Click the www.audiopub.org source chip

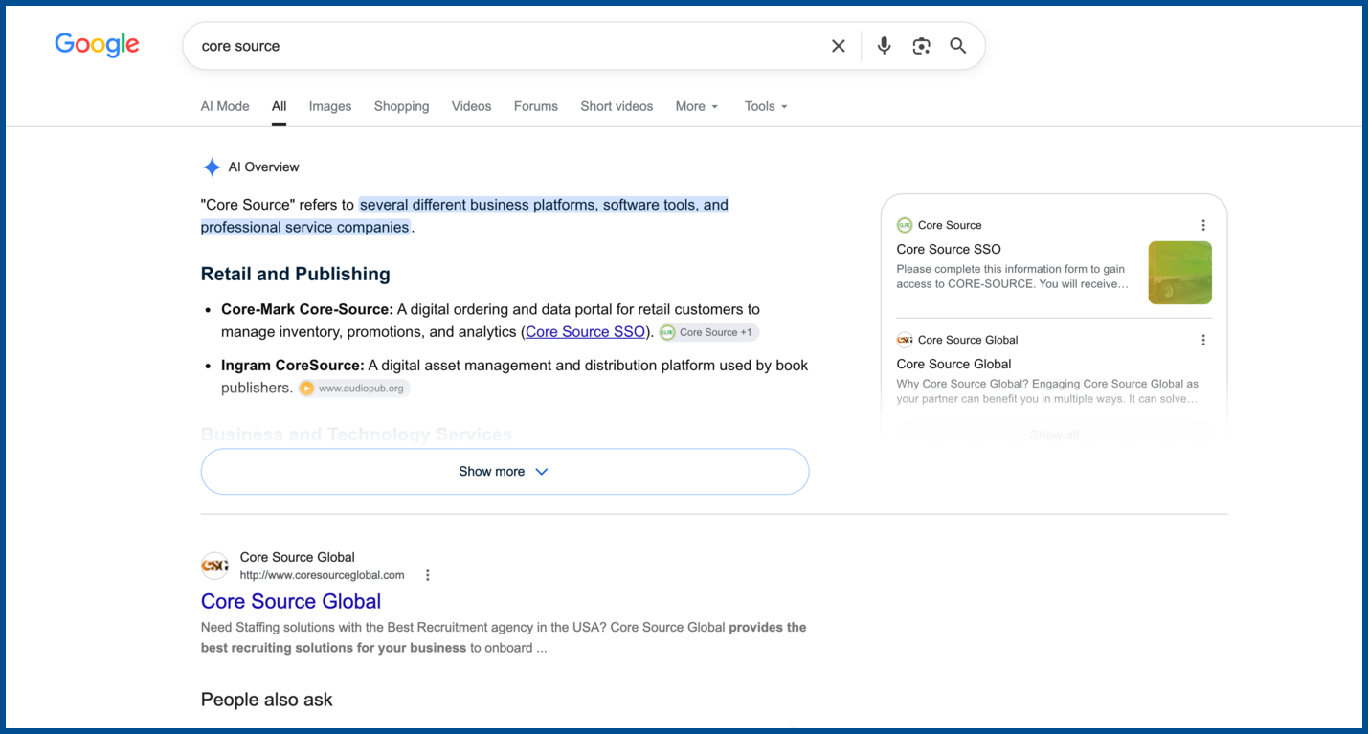(x=354, y=389)
